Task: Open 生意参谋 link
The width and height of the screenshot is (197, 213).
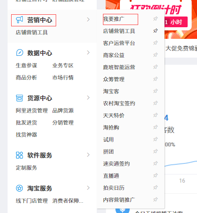Action: click(x=26, y=66)
